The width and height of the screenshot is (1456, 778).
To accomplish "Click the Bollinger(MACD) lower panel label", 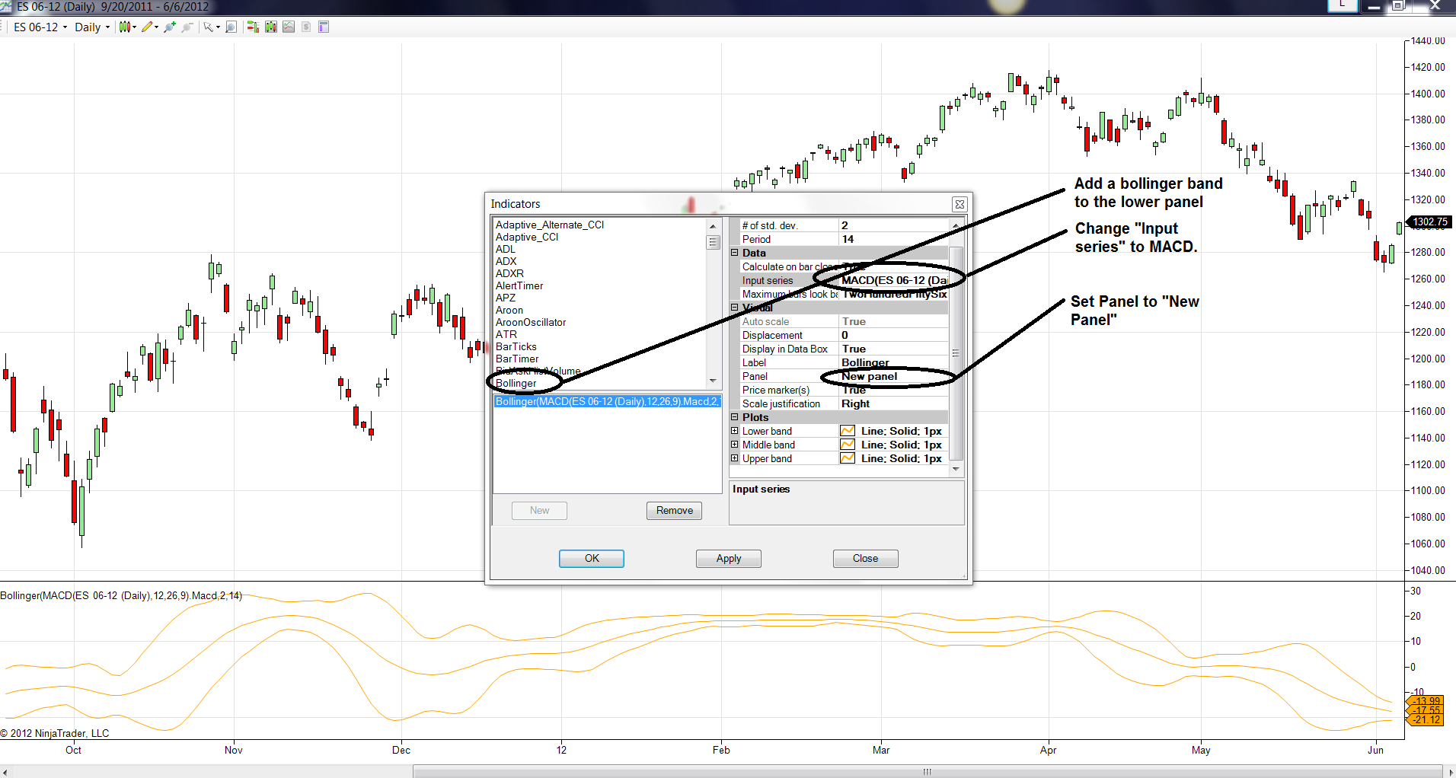I will (121, 595).
